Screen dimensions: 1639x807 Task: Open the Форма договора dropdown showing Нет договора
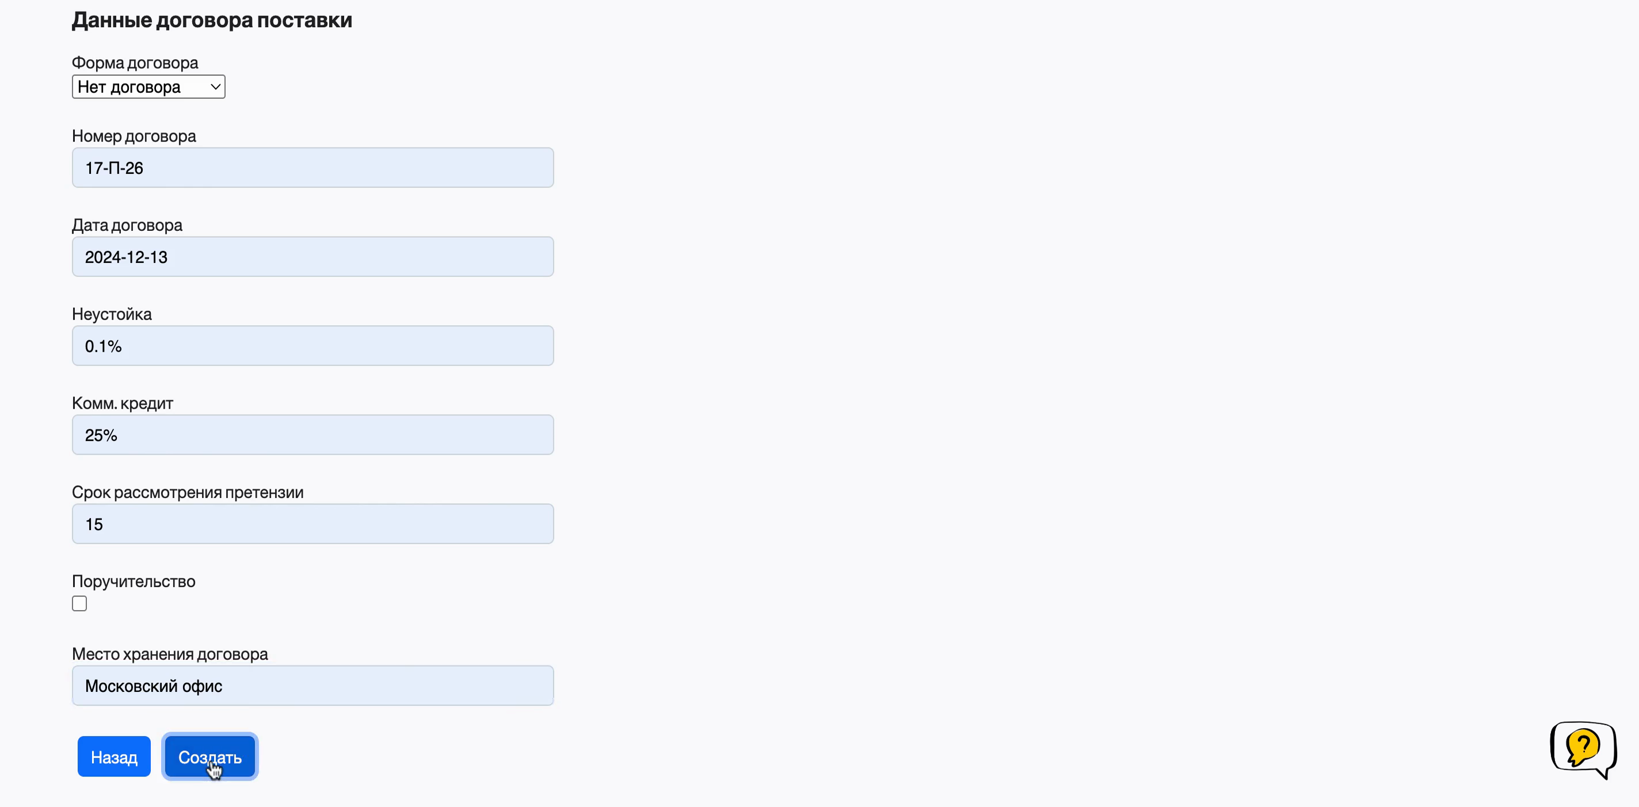[148, 86]
